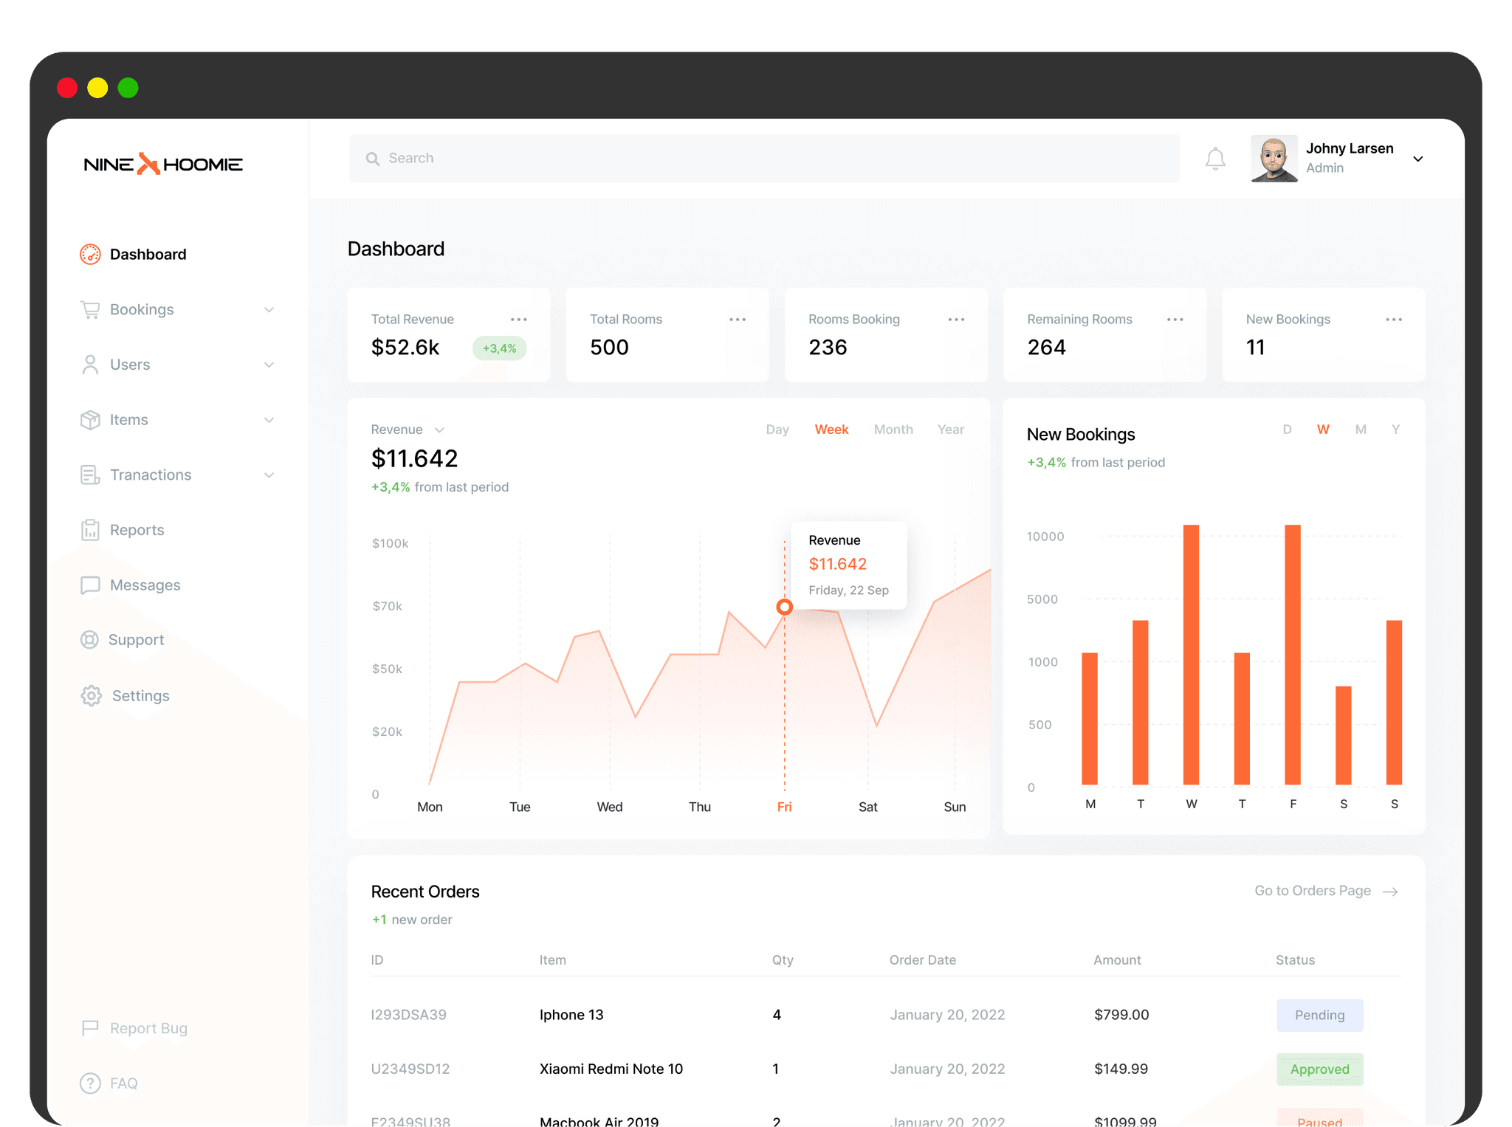The image size is (1512, 1127).
Task: Open Transactions via receipt icon
Action: point(90,475)
